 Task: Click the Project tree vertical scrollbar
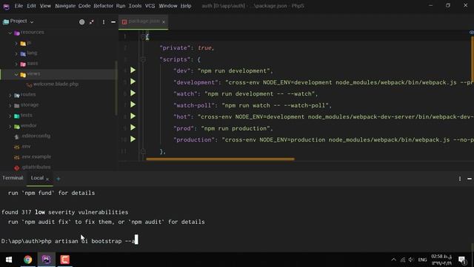tap(116, 88)
